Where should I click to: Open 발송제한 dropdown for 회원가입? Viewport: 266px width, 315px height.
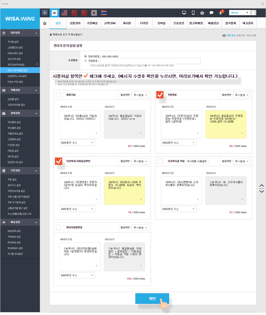click(140, 95)
